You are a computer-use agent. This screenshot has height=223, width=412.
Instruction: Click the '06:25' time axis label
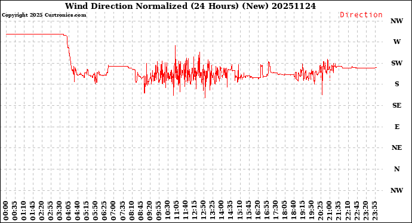(x=104, y=211)
